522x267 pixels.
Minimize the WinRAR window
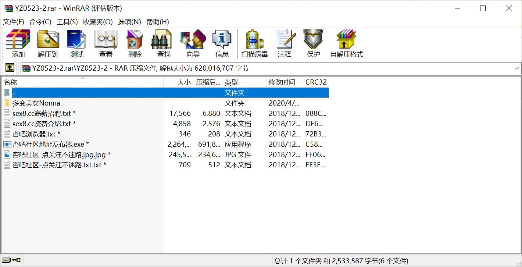(457, 8)
